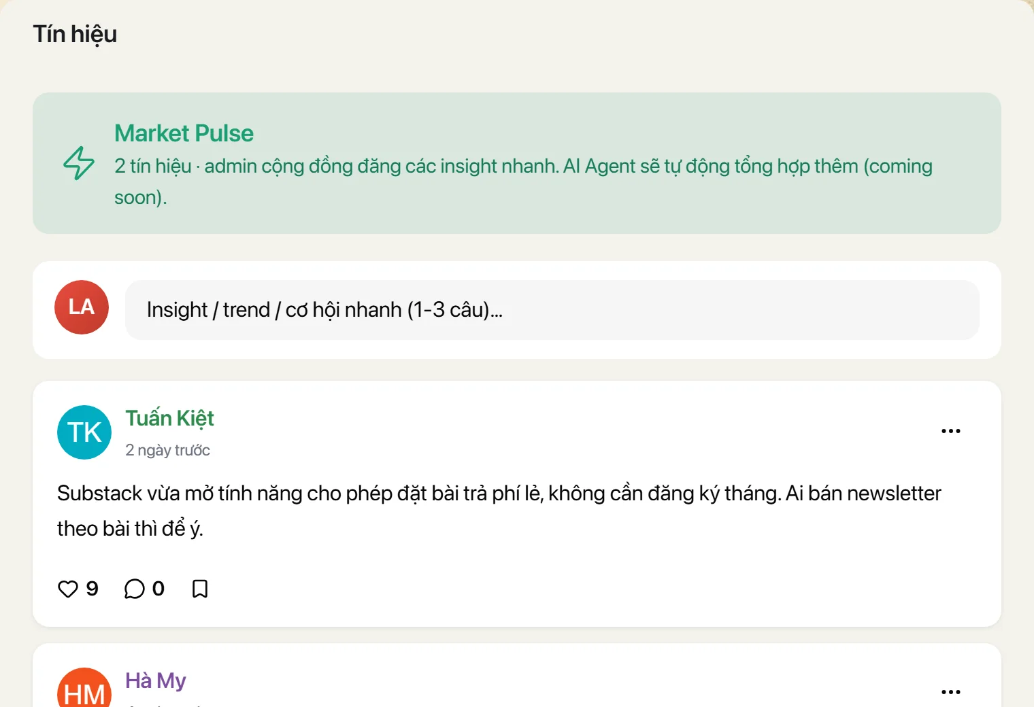Click the LA user avatar
This screenshot has height=707, width=1034.
point(82,307)
